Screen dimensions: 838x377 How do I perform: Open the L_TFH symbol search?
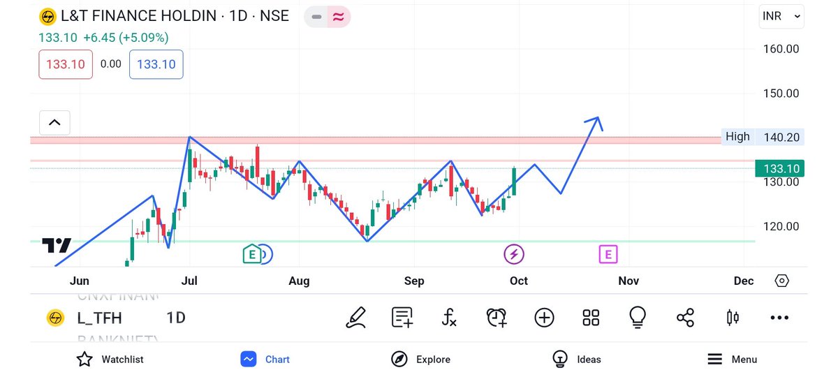coord(99,318)
